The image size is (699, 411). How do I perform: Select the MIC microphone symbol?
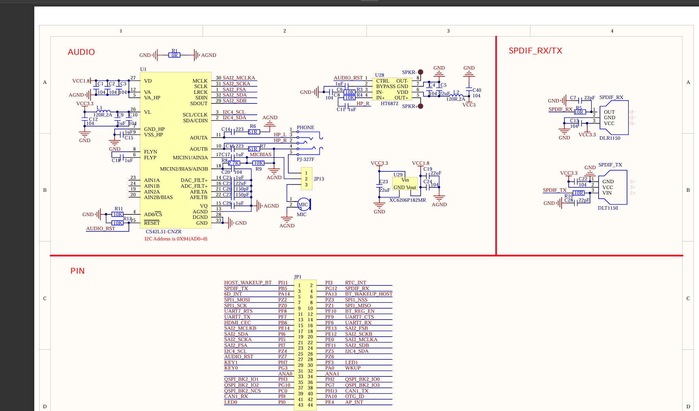(303, 204)
